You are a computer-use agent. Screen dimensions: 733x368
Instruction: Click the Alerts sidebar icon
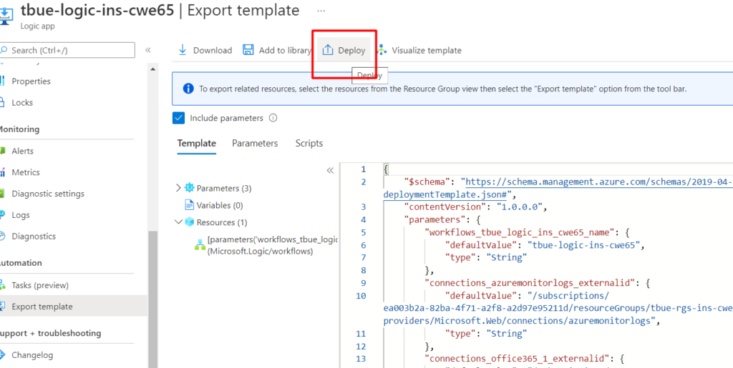(x=2, y=151)
